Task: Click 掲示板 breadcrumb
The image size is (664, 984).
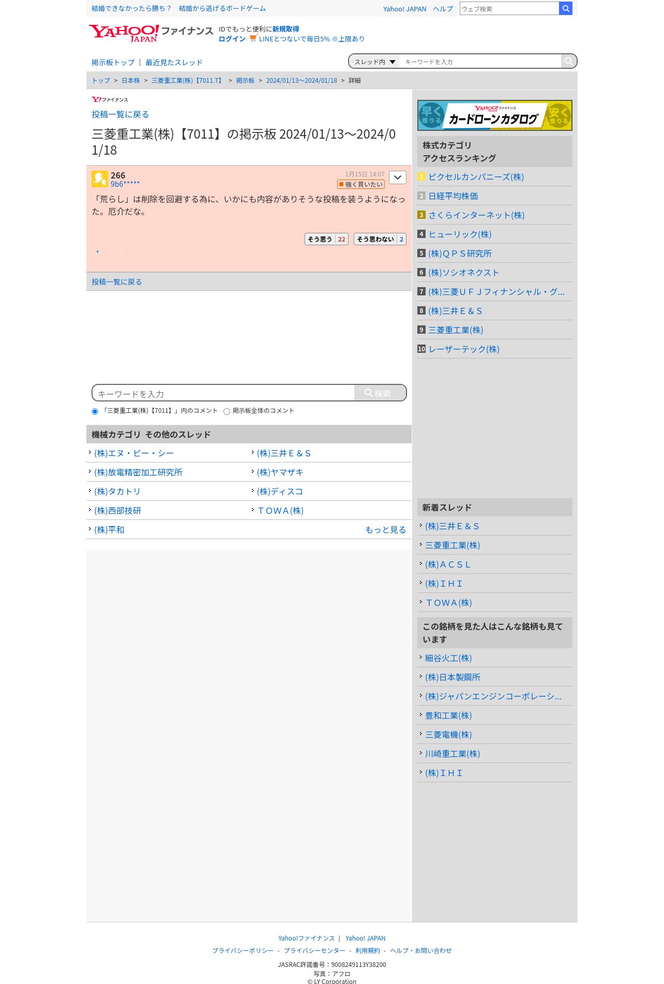Action: coord(245,81)
